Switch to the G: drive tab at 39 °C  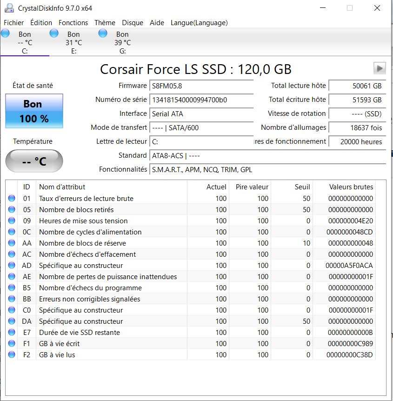pos(122,42)
